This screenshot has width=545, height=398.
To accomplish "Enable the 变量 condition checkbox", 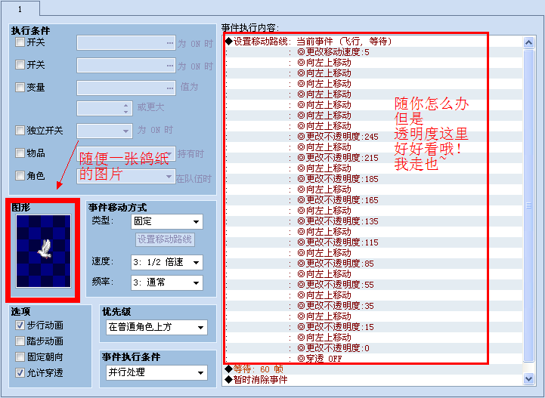I will 20,87.
